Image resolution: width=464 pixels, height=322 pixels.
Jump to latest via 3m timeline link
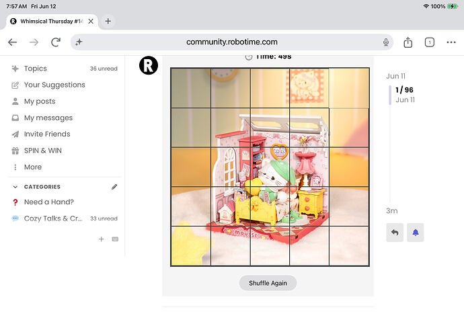pos(392,211)
